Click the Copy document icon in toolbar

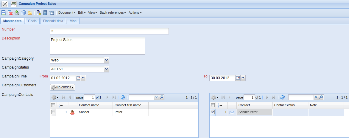(23, 13)
